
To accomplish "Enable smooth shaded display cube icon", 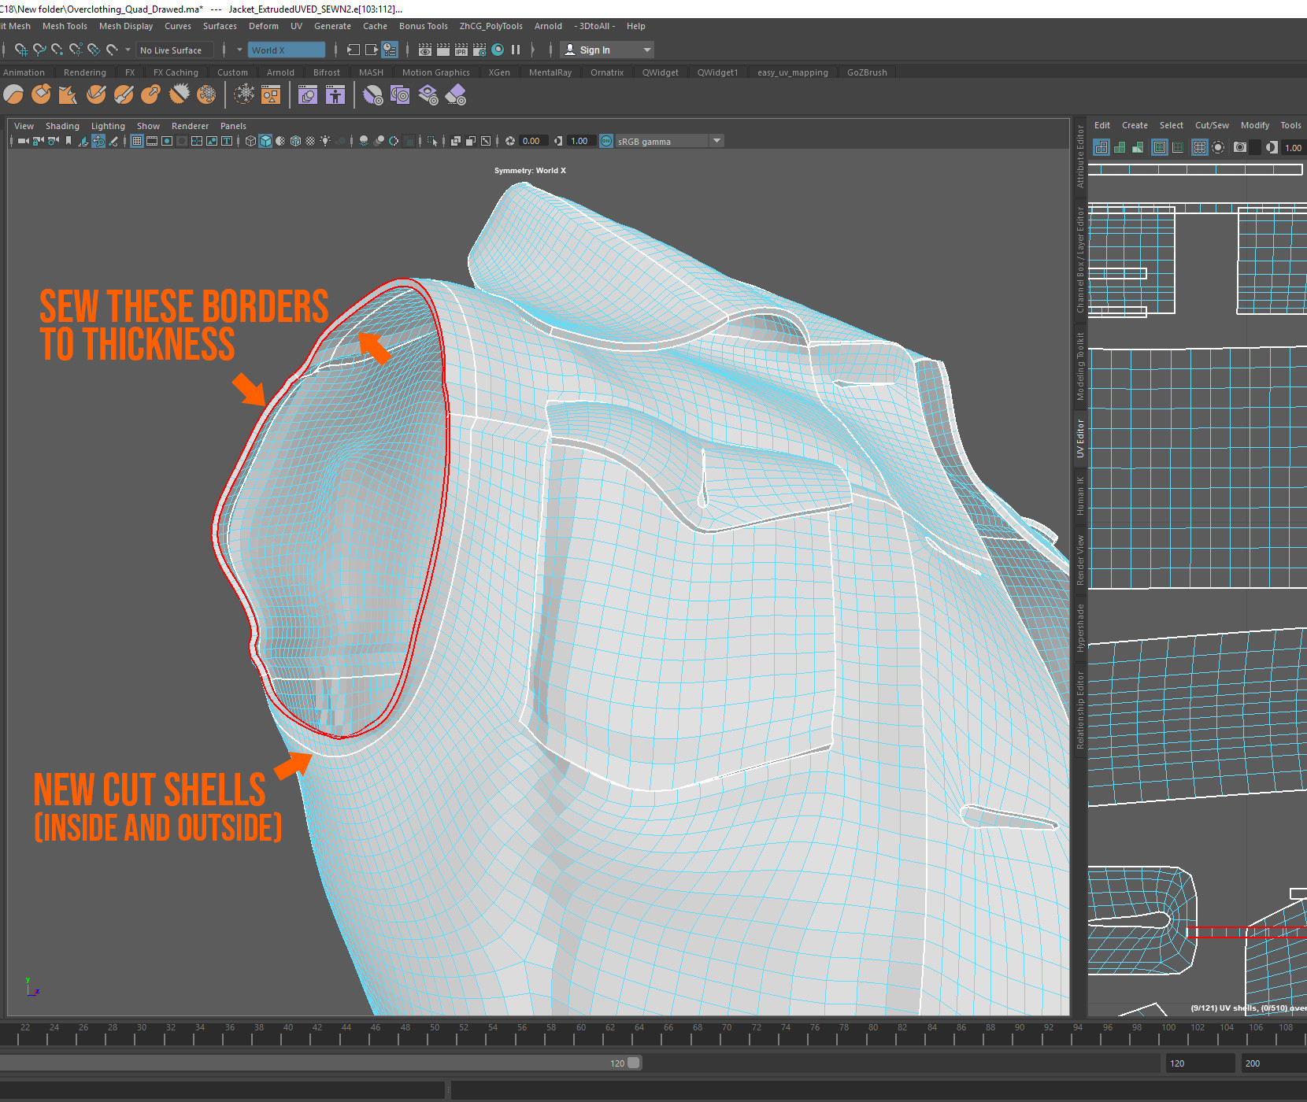I will point(266,140).
